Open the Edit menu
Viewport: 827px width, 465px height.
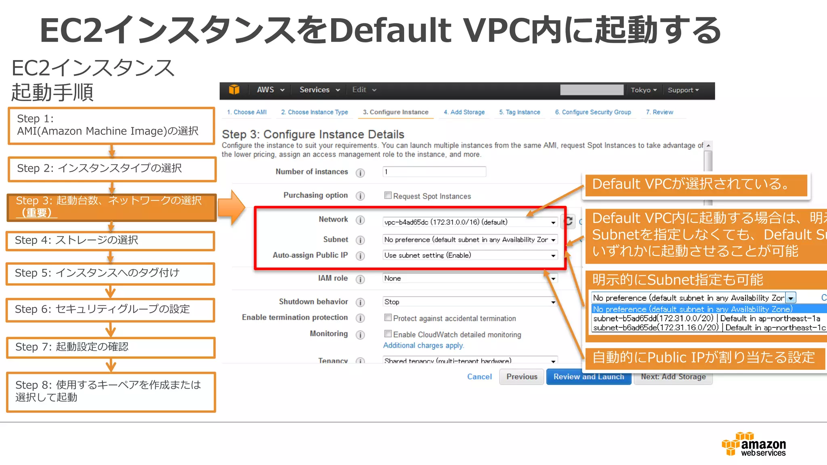click(x=364, y=90)
